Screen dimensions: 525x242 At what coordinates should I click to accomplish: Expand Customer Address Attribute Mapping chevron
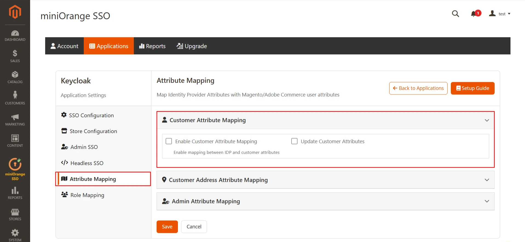point(487,180)
